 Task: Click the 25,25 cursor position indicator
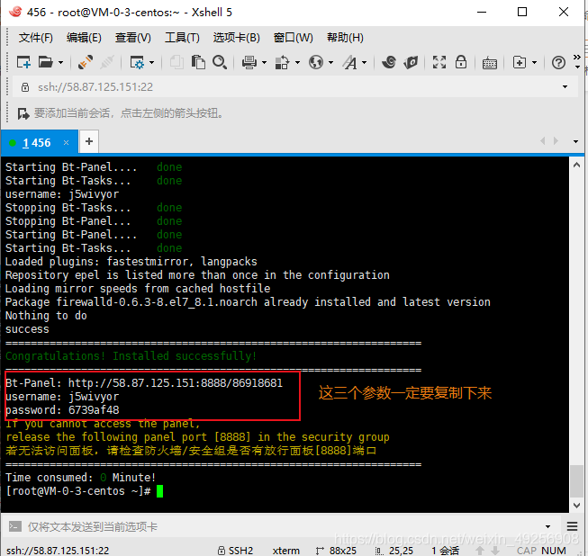pos(394,550)
